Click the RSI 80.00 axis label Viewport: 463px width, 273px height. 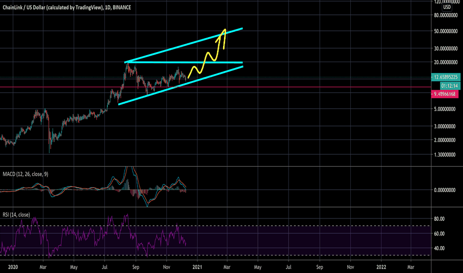coord(439,219)
